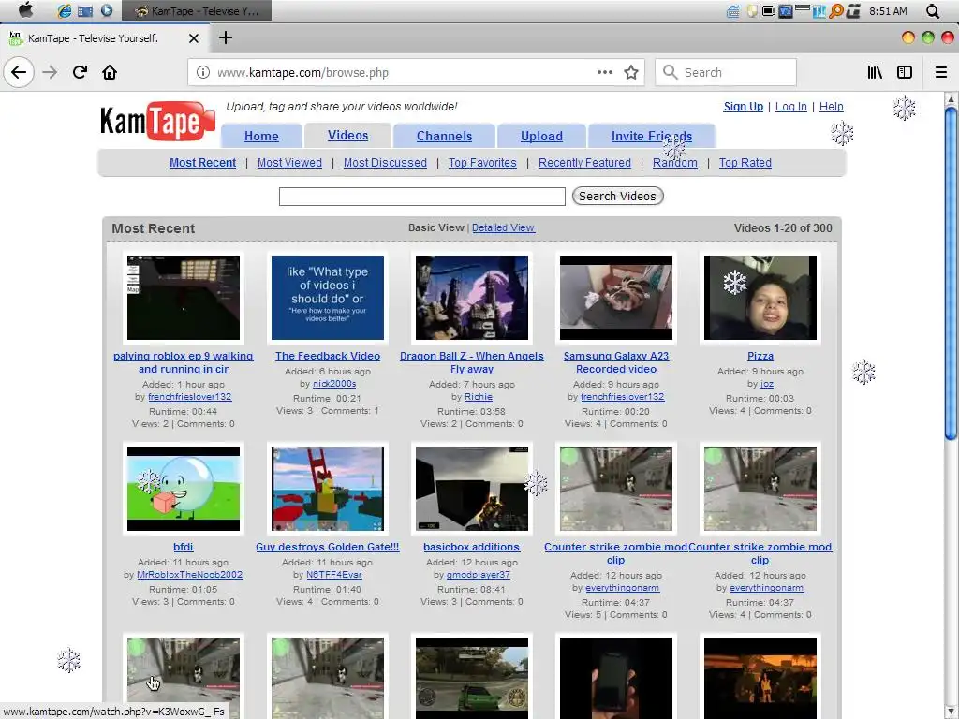Click the Log In link
Screen dimensions: 959x719
click(790, 107)
